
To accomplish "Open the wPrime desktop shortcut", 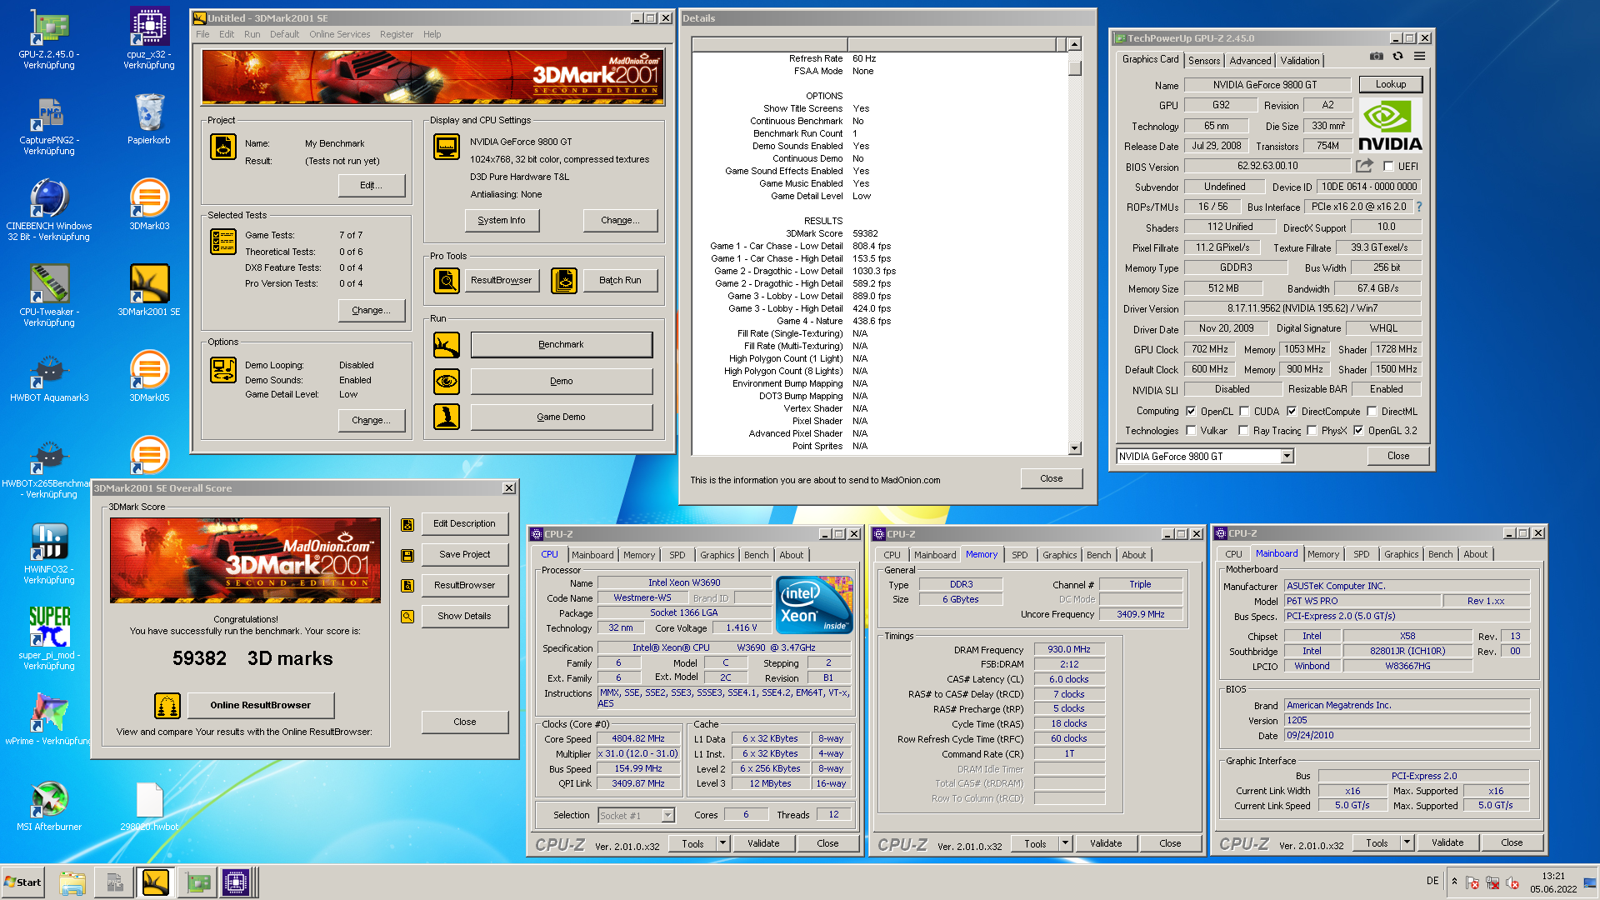I will pyautogui.click(x=48, y=719).
